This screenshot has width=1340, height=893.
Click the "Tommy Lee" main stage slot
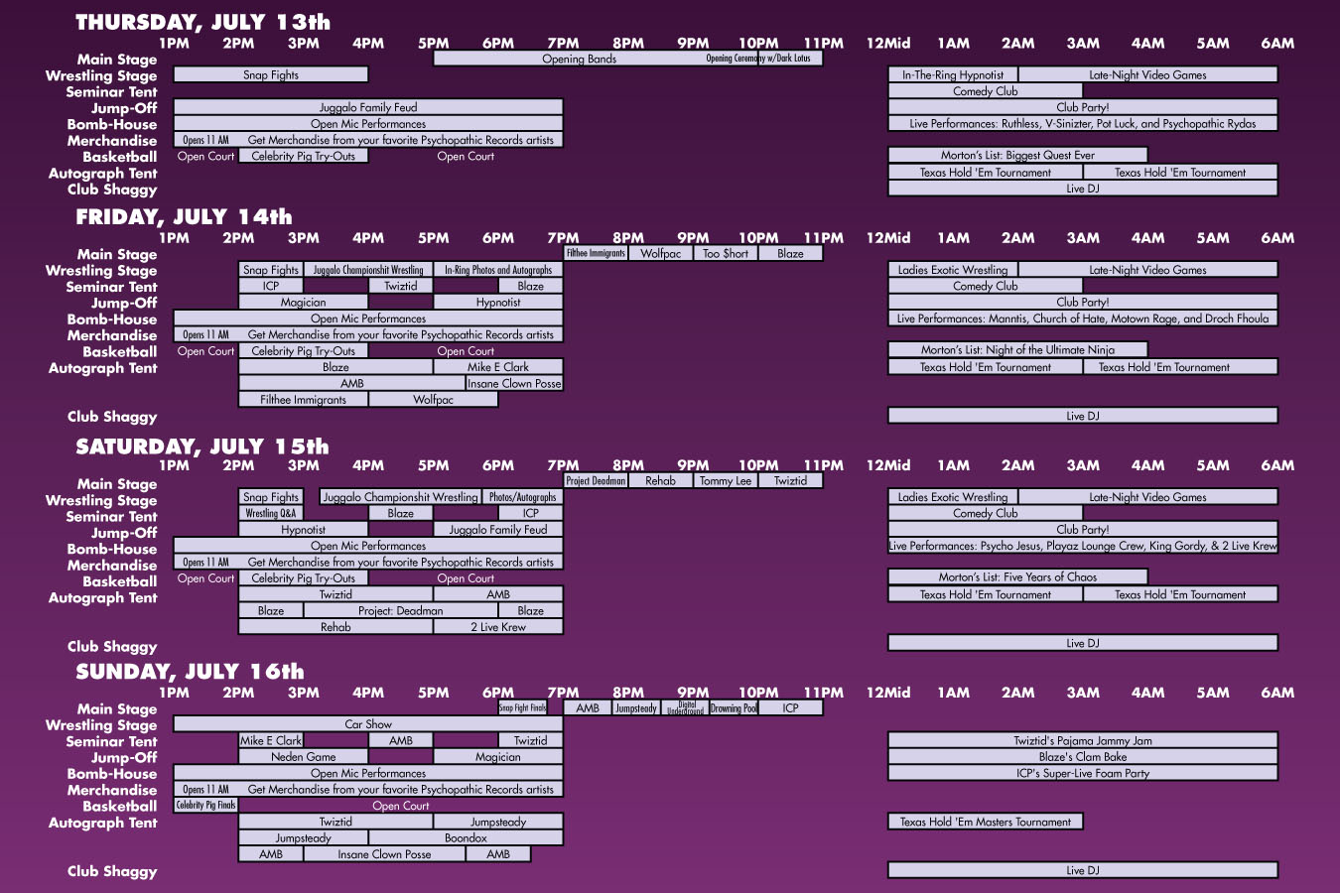coord(726,480)
